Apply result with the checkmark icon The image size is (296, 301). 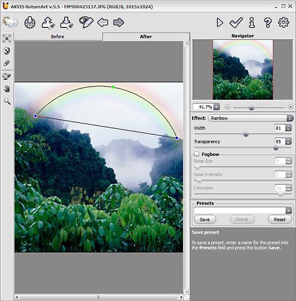[236, 23]
